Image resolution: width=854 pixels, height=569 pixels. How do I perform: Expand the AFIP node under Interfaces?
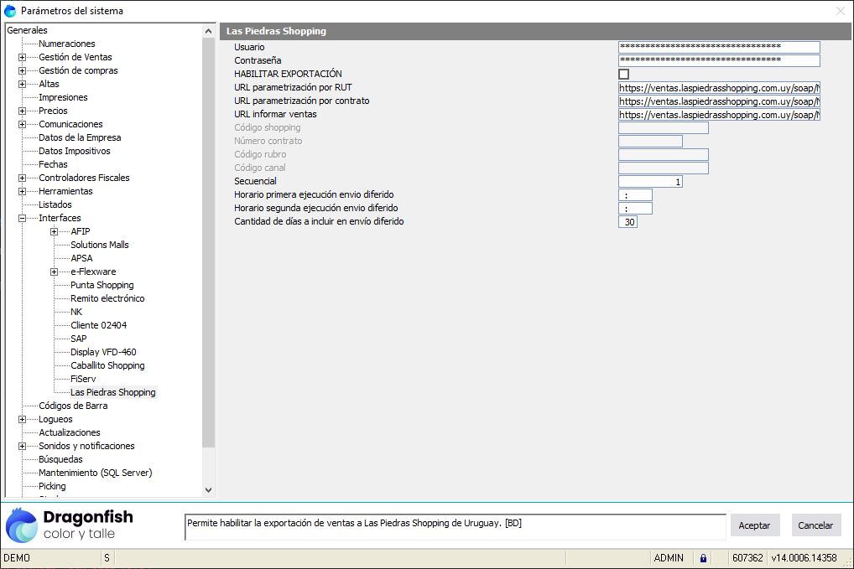pyautogui.click(x=54, y=232)
